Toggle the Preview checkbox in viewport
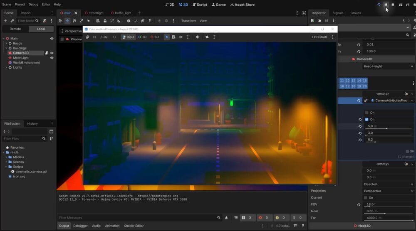The image size is (416, 231). tap(62, 39)
